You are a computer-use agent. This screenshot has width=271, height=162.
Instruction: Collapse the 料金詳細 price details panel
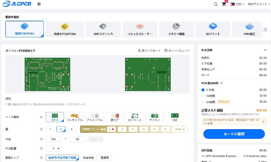pyautogui.click(x=265, y=50)
